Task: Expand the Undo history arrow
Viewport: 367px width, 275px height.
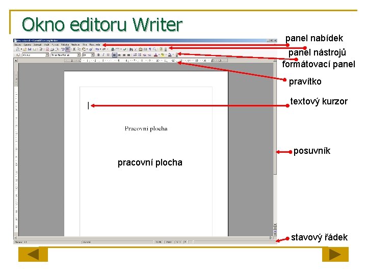Action: tap(100, 49)
